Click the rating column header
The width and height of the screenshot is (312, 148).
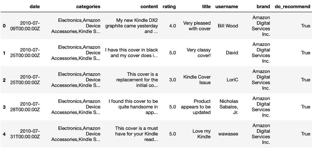(x=169, y=7)
